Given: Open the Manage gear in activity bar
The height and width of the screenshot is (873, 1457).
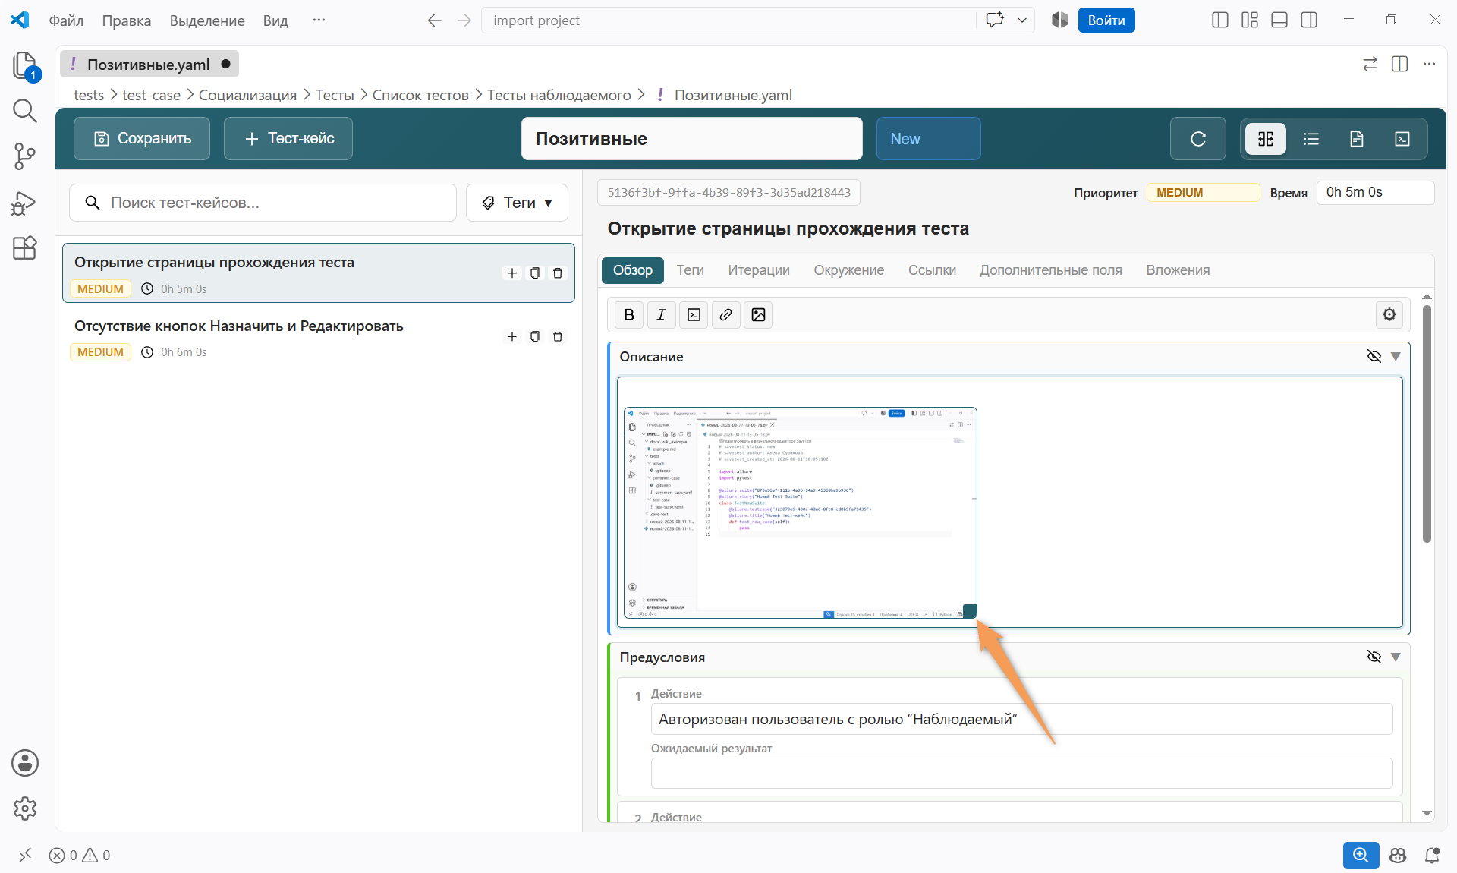Looking at the screenshot, I should coord(24,808).
